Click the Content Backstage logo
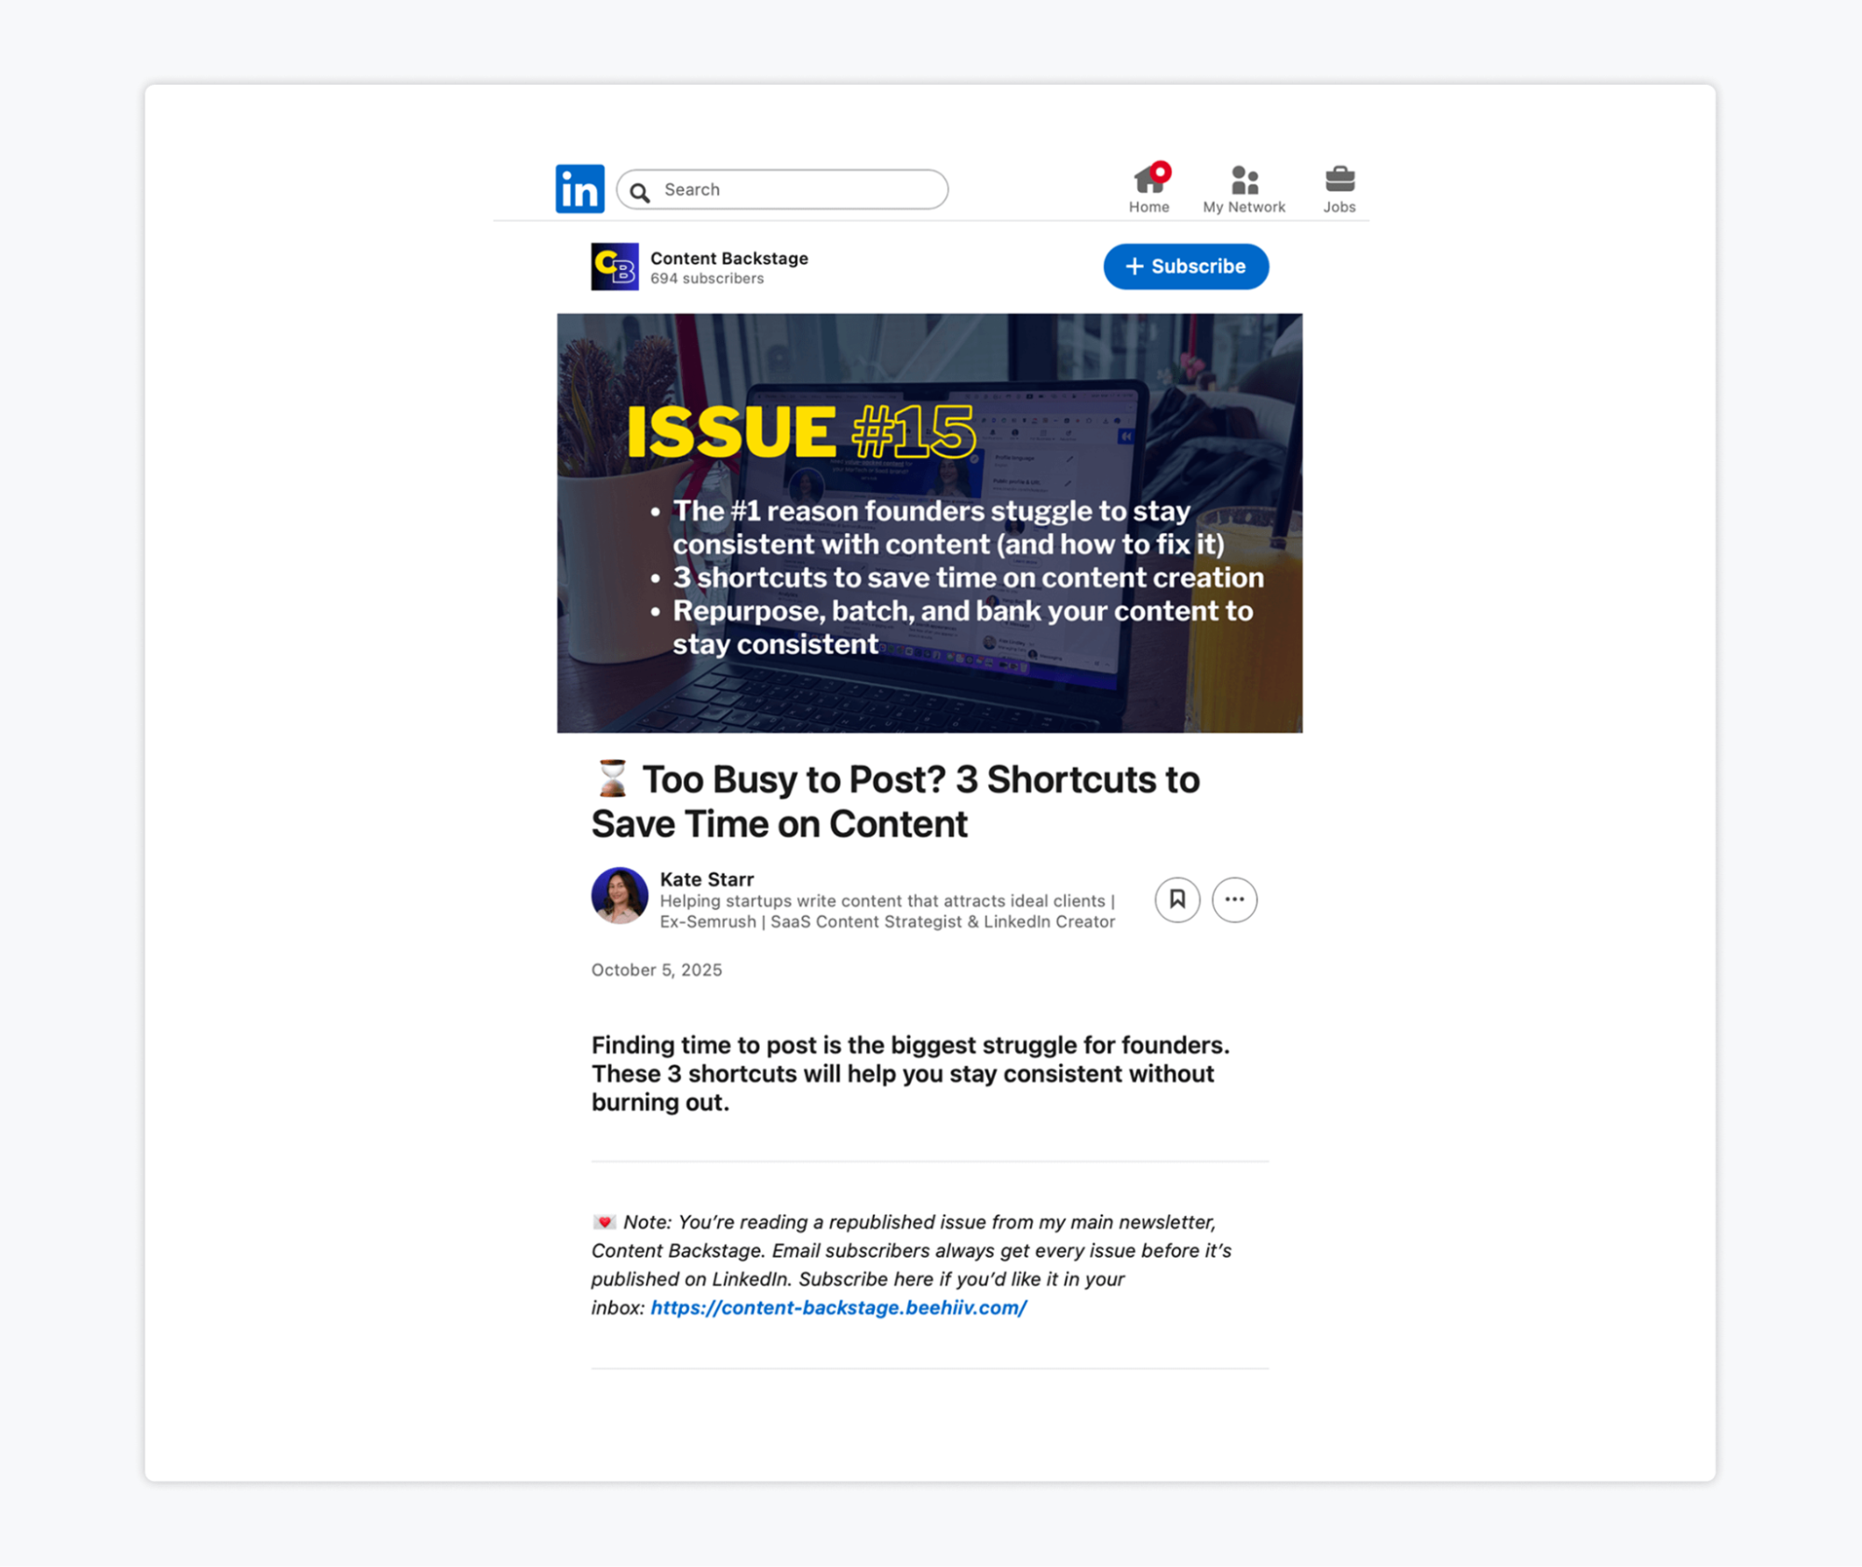 [615, 266]
